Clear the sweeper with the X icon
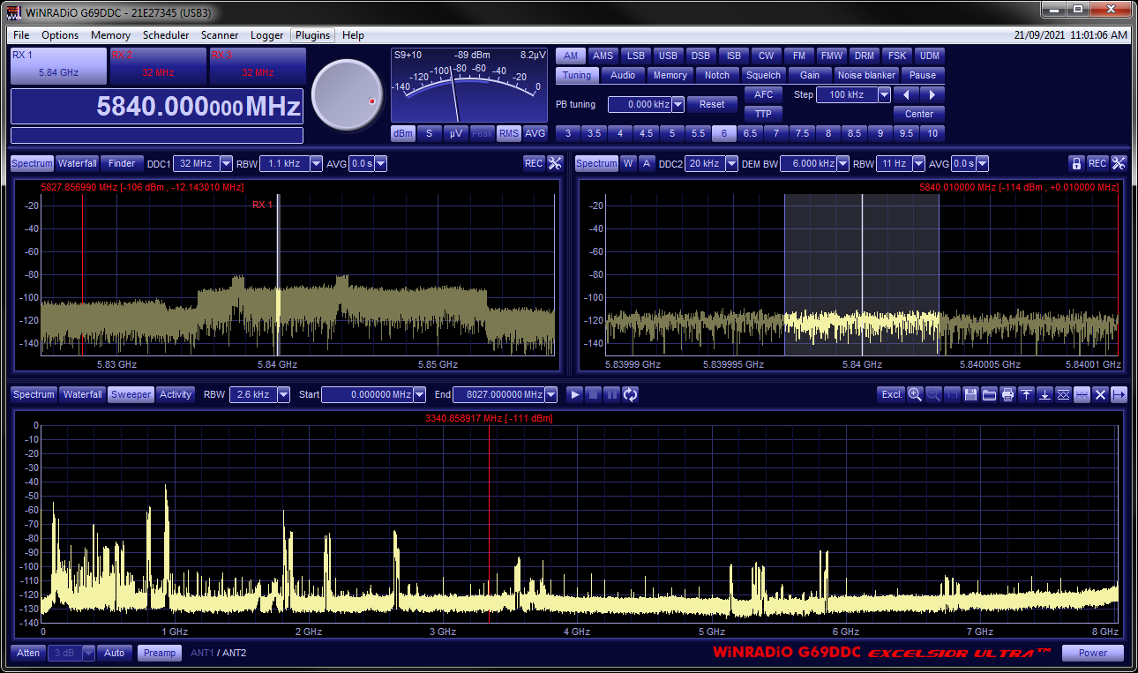Screen dimensions: 1138x673 coord(1100,394)
